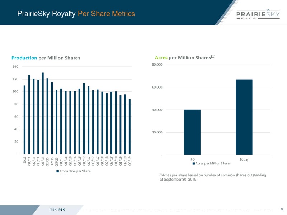Viewport: 287px width, 215px height.
Task: Click the 'Today' axis label
Action: tap(244, 159)
